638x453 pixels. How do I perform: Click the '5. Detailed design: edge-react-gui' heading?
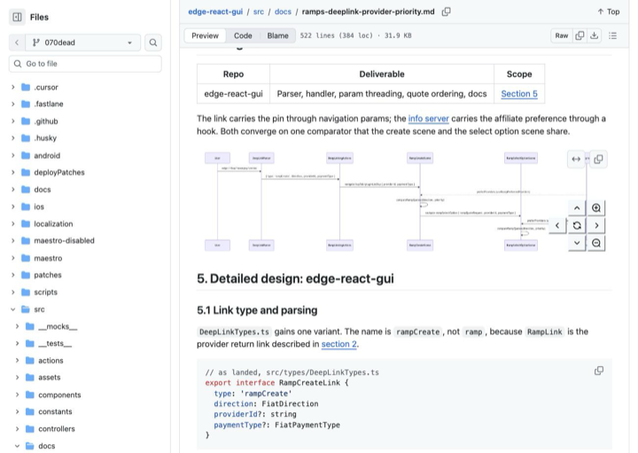pyautogui.click(x=295, y=278)
